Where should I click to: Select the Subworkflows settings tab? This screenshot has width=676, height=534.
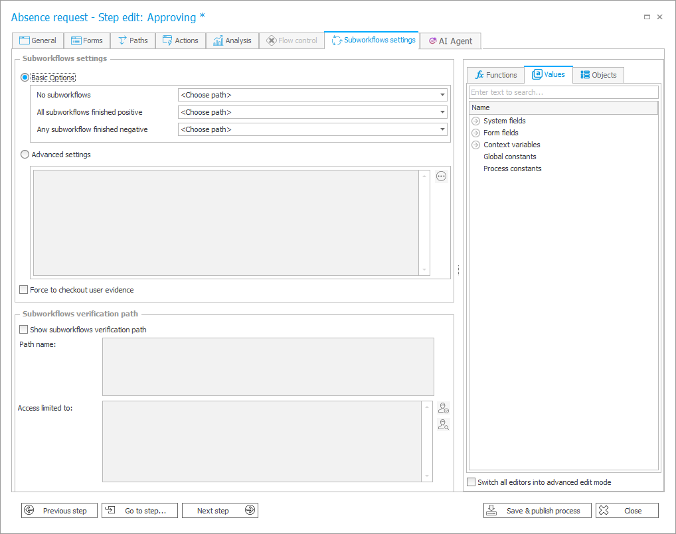tap(372, 40)
